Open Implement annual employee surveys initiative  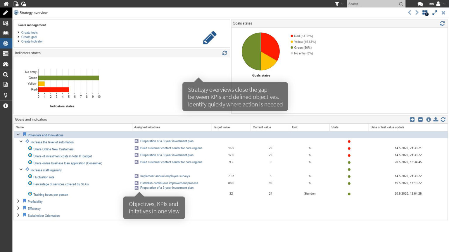[x=165, y=176]
